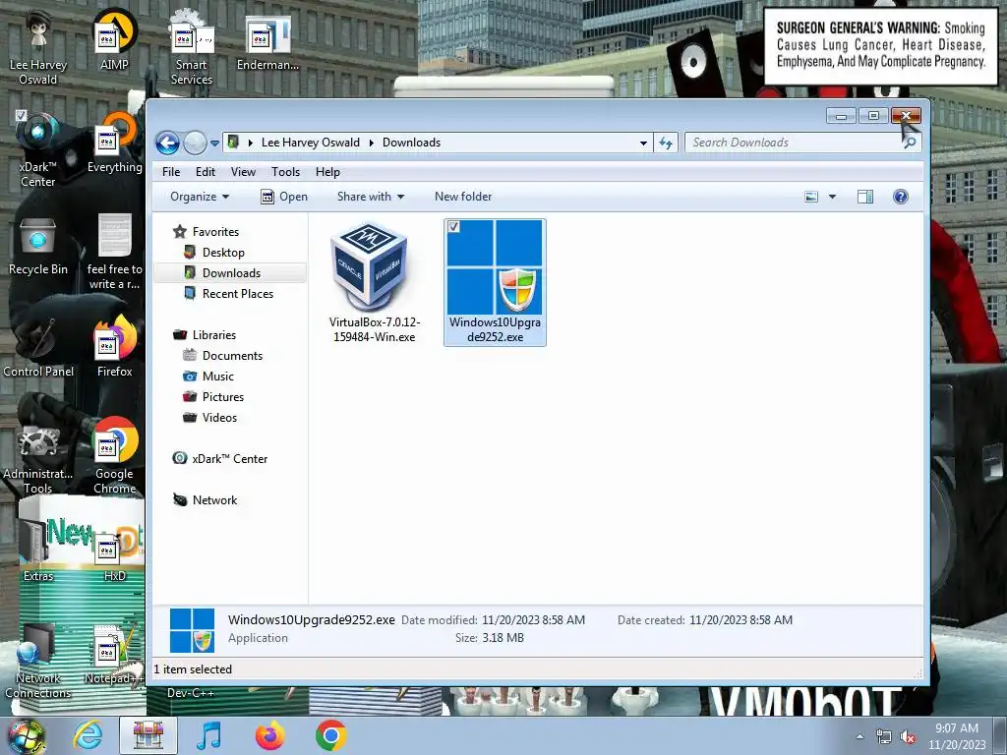Expand the Share with dropdown
The width and height of the screenshot is (1007, 755).
371,197
